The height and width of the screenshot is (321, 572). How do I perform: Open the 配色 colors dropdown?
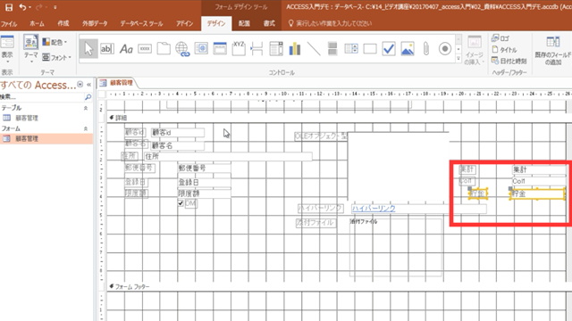coord(55,42)
